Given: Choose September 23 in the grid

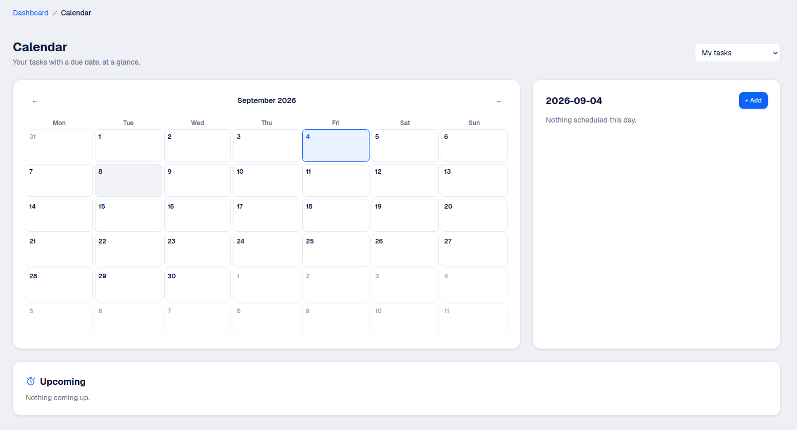Looking at the screenshot, I should click(198, 250).
